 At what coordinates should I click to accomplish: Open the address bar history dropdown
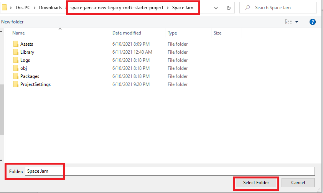[216, 8]
